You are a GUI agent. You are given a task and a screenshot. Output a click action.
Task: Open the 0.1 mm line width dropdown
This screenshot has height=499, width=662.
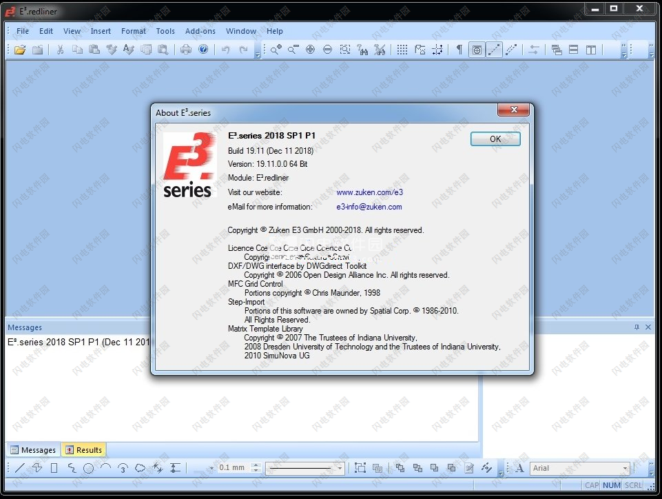click(211, 468)
